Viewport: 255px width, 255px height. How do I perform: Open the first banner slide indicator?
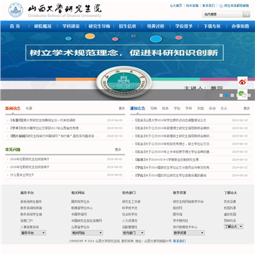[x=221, y=96]
